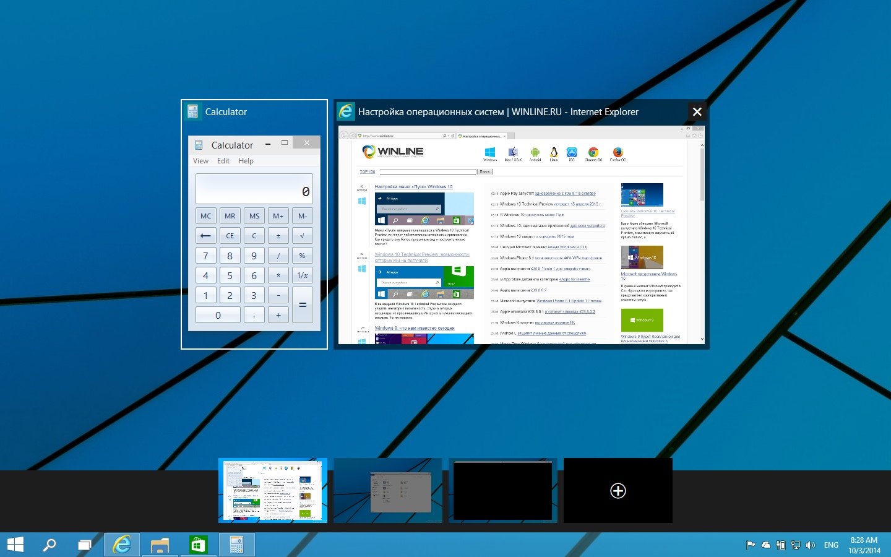Click the MR memory recall key

pos(230,216)
